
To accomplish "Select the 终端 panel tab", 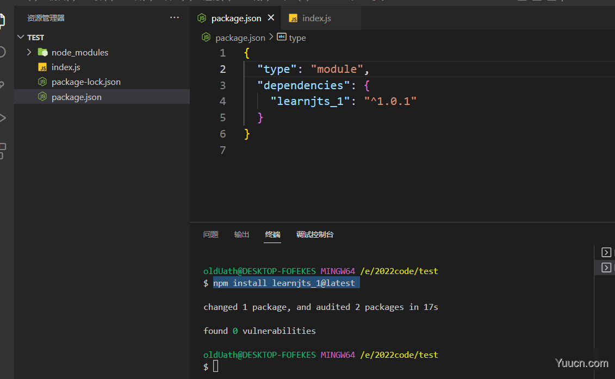I will point(272,234).
